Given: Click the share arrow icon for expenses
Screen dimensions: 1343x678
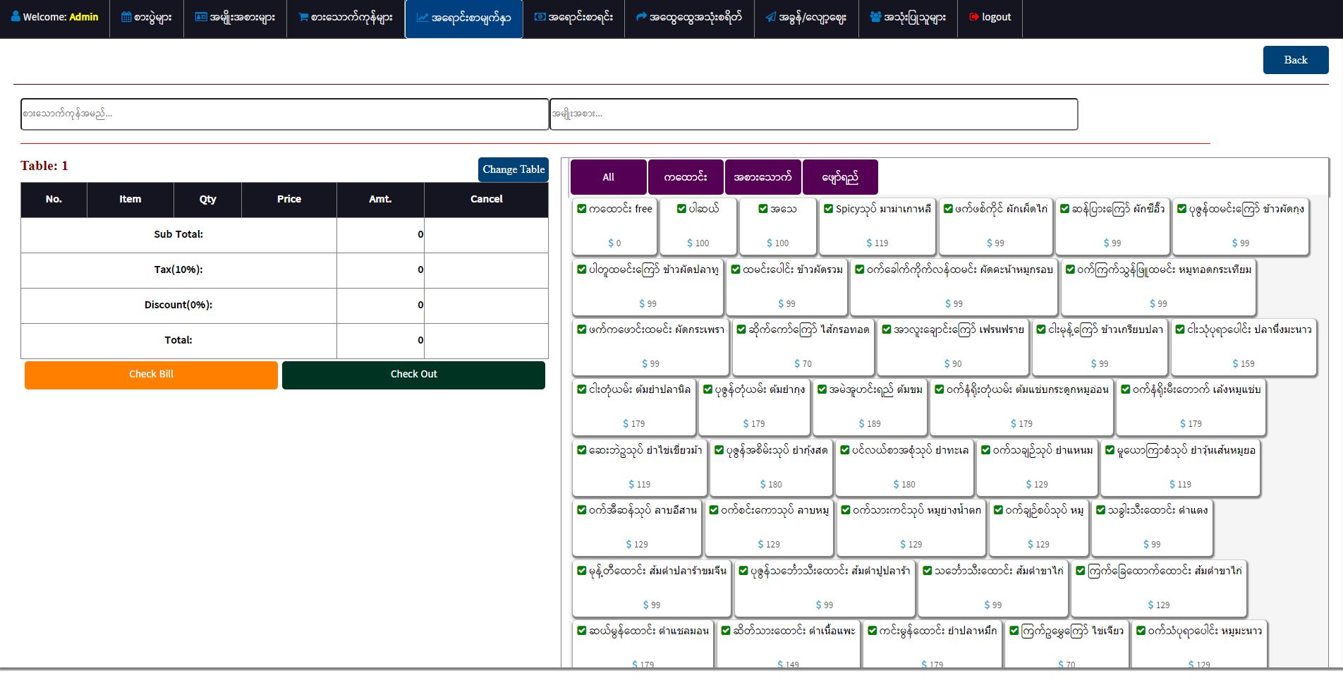Looking at the screenshot, I should [x=641, y=17].
